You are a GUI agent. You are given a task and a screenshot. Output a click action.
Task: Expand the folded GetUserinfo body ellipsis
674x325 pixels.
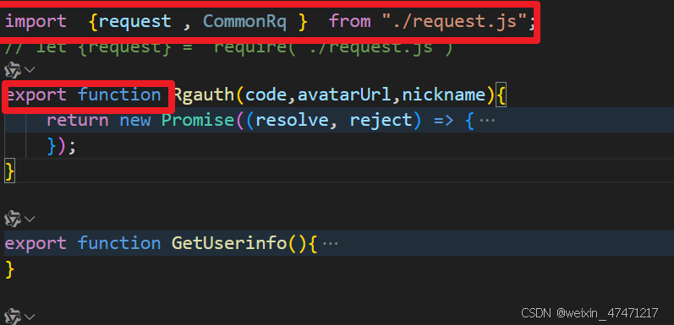(x=330, y=244)
